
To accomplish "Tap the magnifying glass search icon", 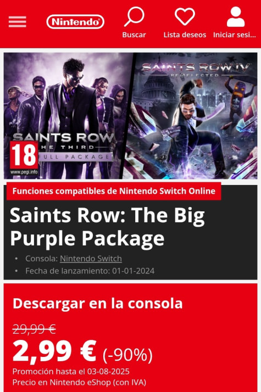I will [x=134, y=16].
